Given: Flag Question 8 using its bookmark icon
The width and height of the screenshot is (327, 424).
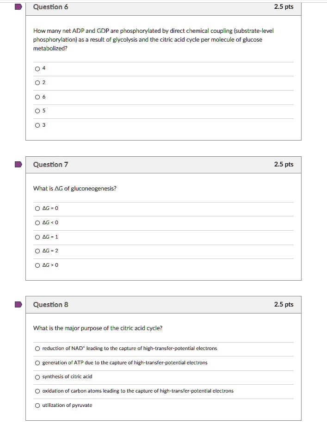Looking at the screenshot, I should (18, 304).
